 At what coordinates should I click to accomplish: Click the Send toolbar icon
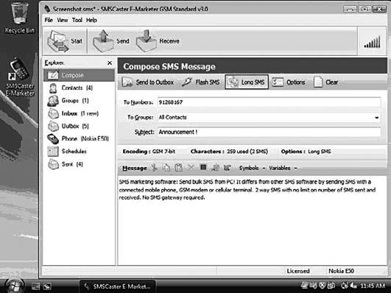pyautogui.click(x=103, y=40)
